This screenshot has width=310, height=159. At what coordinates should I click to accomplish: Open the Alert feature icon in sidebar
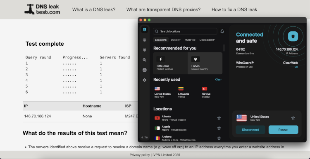145,40
